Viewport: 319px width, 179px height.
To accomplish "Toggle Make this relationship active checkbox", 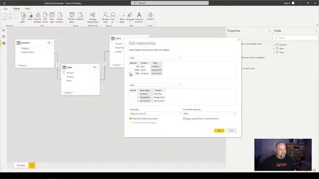I will pos(131,118).
